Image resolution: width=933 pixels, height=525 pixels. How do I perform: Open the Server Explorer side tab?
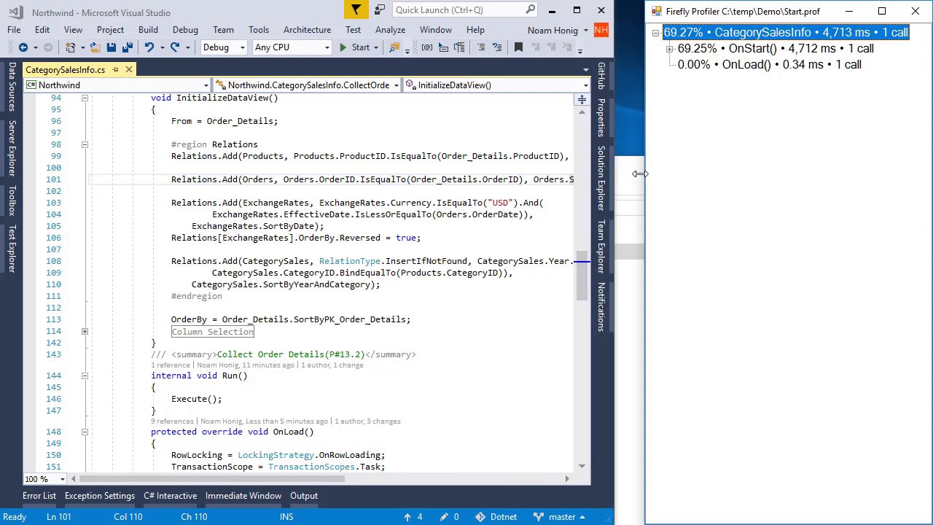click(12, 148)
